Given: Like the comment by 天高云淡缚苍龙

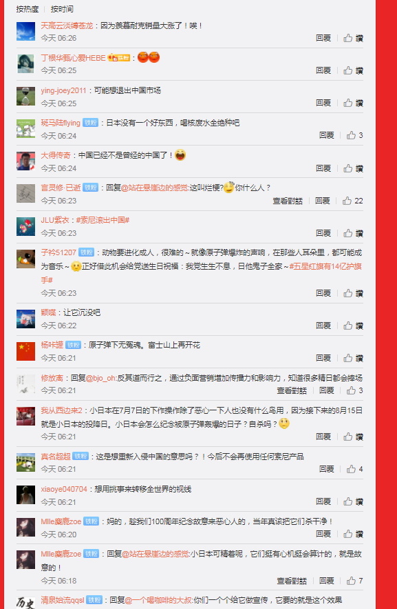Looking at the screenshot, I should tap(353, 38).
